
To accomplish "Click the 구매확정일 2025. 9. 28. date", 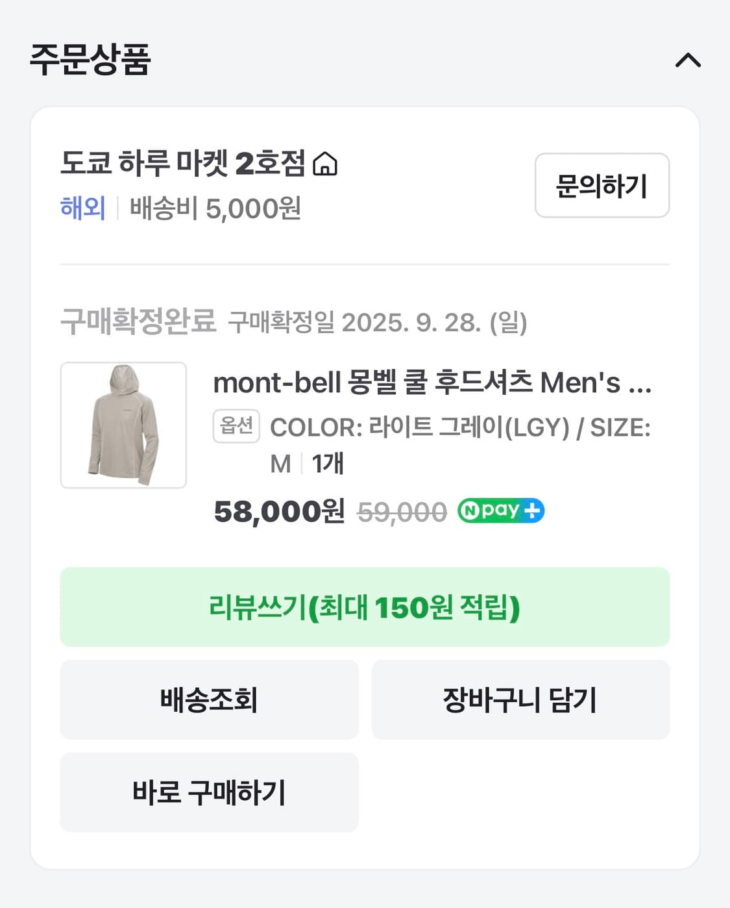I will [377, 322].
